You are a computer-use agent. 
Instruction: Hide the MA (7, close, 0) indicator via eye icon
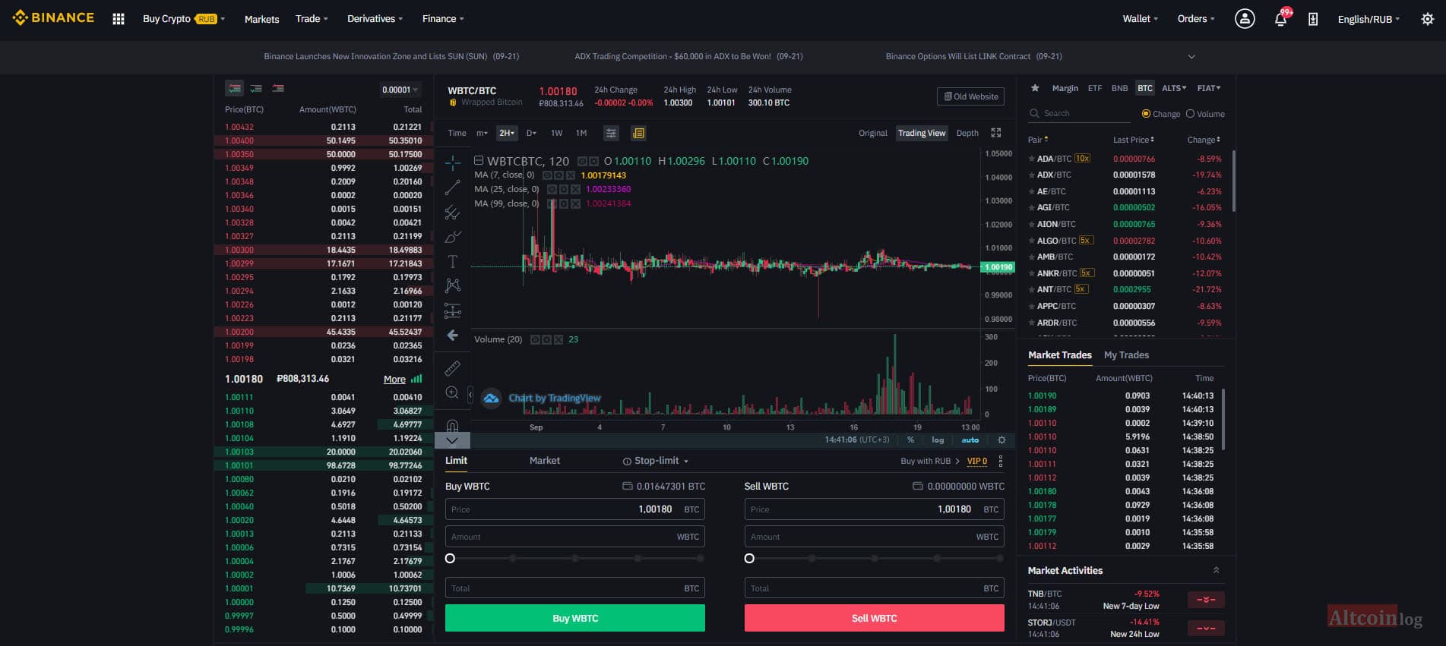click(x=547, y=175)
